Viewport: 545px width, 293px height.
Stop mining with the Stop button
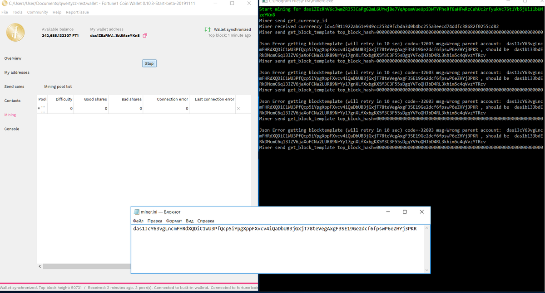[149, 63]
